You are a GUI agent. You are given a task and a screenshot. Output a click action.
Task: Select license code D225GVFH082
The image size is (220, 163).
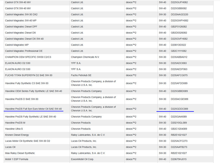(x=179, y=39)
